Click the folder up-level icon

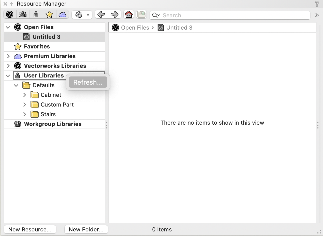pyautogui.click(x=141, y=15)
